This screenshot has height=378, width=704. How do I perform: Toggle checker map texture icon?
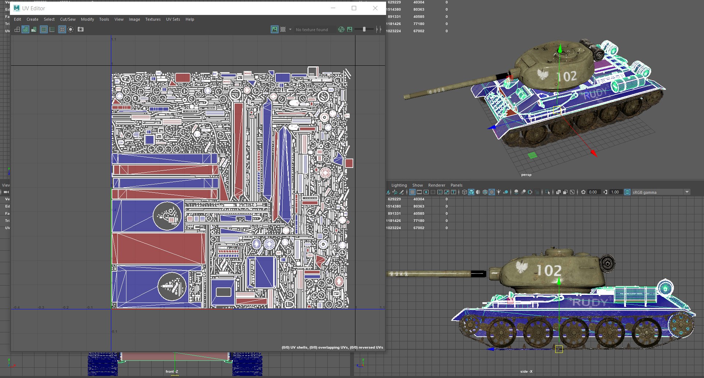point(283,29)
